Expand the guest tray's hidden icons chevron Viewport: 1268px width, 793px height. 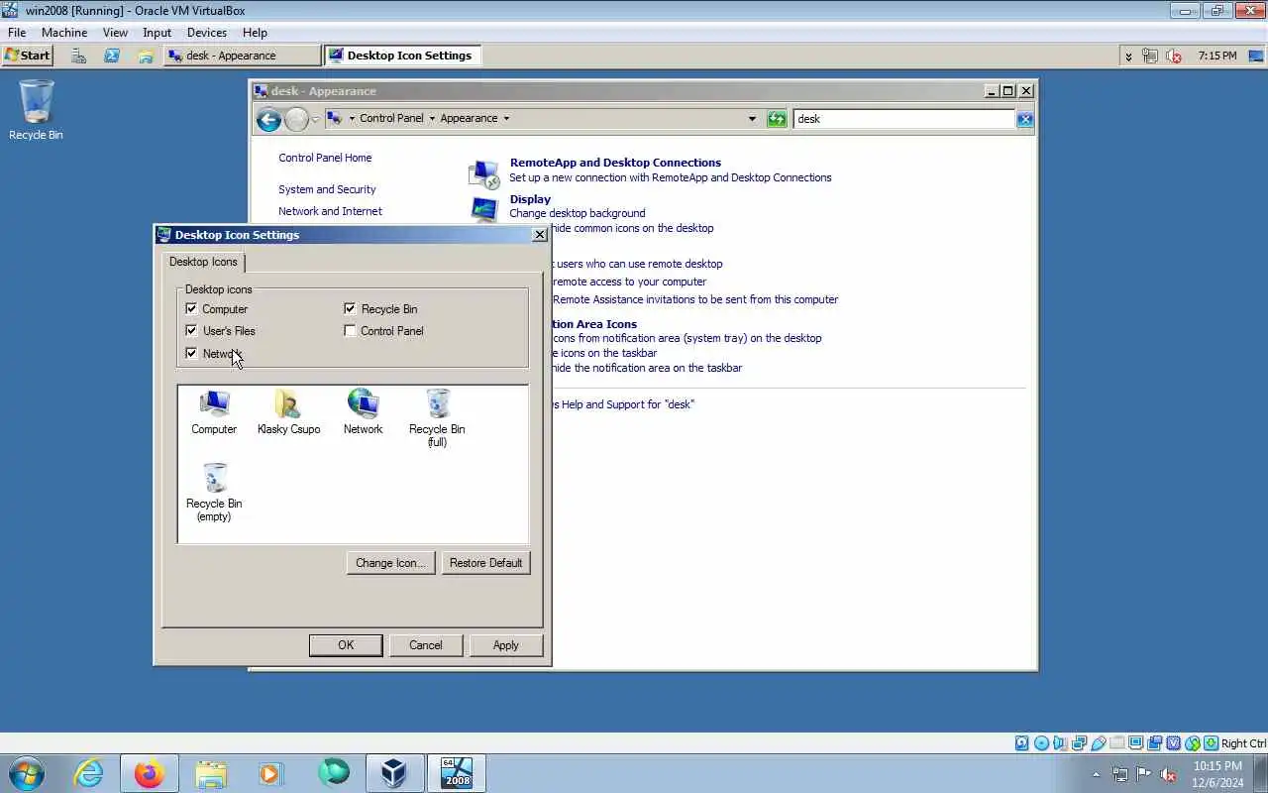tap(1128, 57)
